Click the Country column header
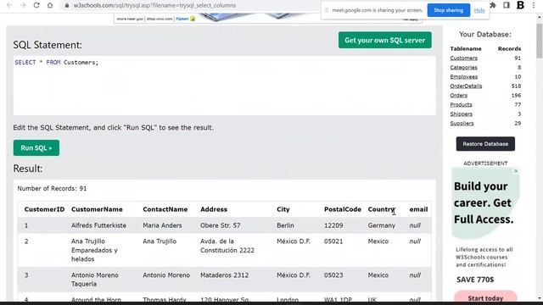 [x=381, y=209]
